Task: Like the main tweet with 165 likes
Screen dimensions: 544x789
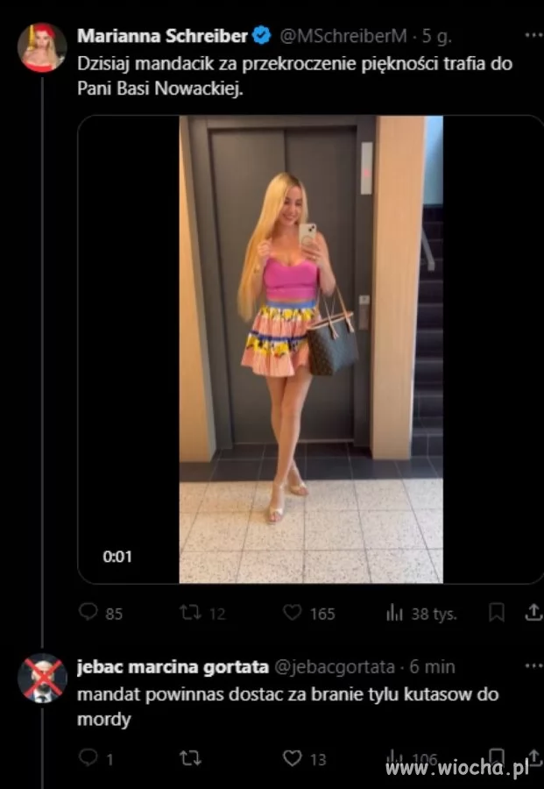Action: (x=293, y=613)
